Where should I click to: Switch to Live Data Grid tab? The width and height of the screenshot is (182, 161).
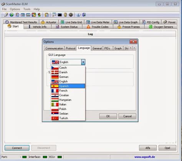71,22
